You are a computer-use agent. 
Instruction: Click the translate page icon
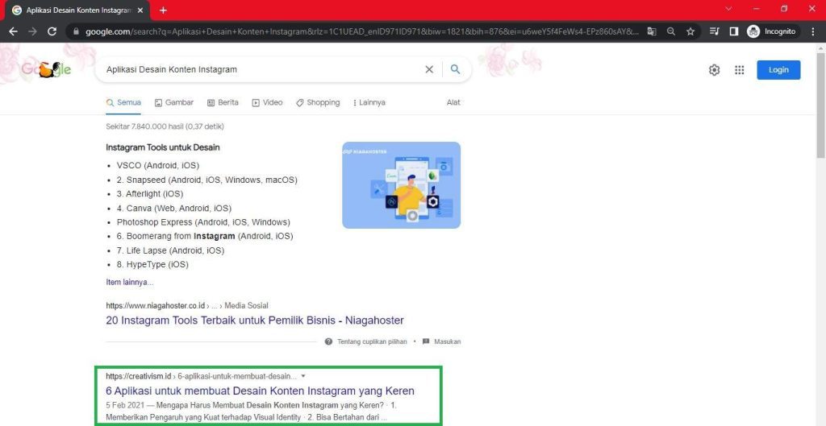coord(652,31)
